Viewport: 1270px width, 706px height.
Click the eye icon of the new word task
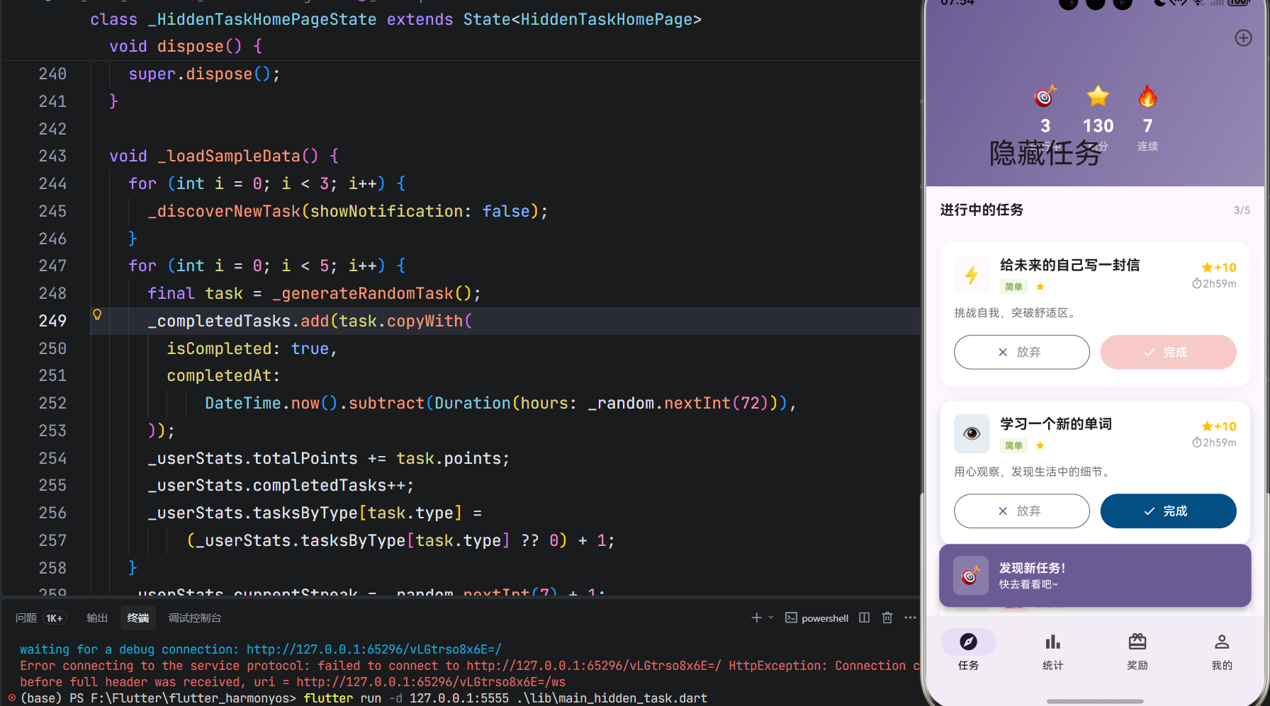[972, 433]
